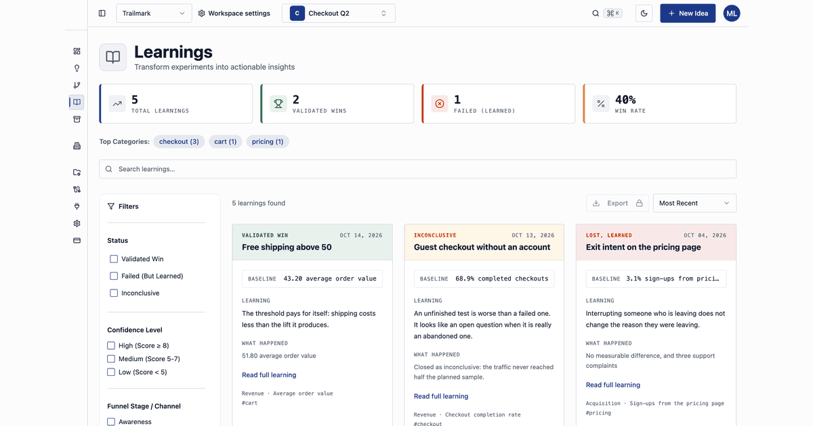Focus the Search learnings input field
The image size is (813, 426).
(x=417, y=169)
